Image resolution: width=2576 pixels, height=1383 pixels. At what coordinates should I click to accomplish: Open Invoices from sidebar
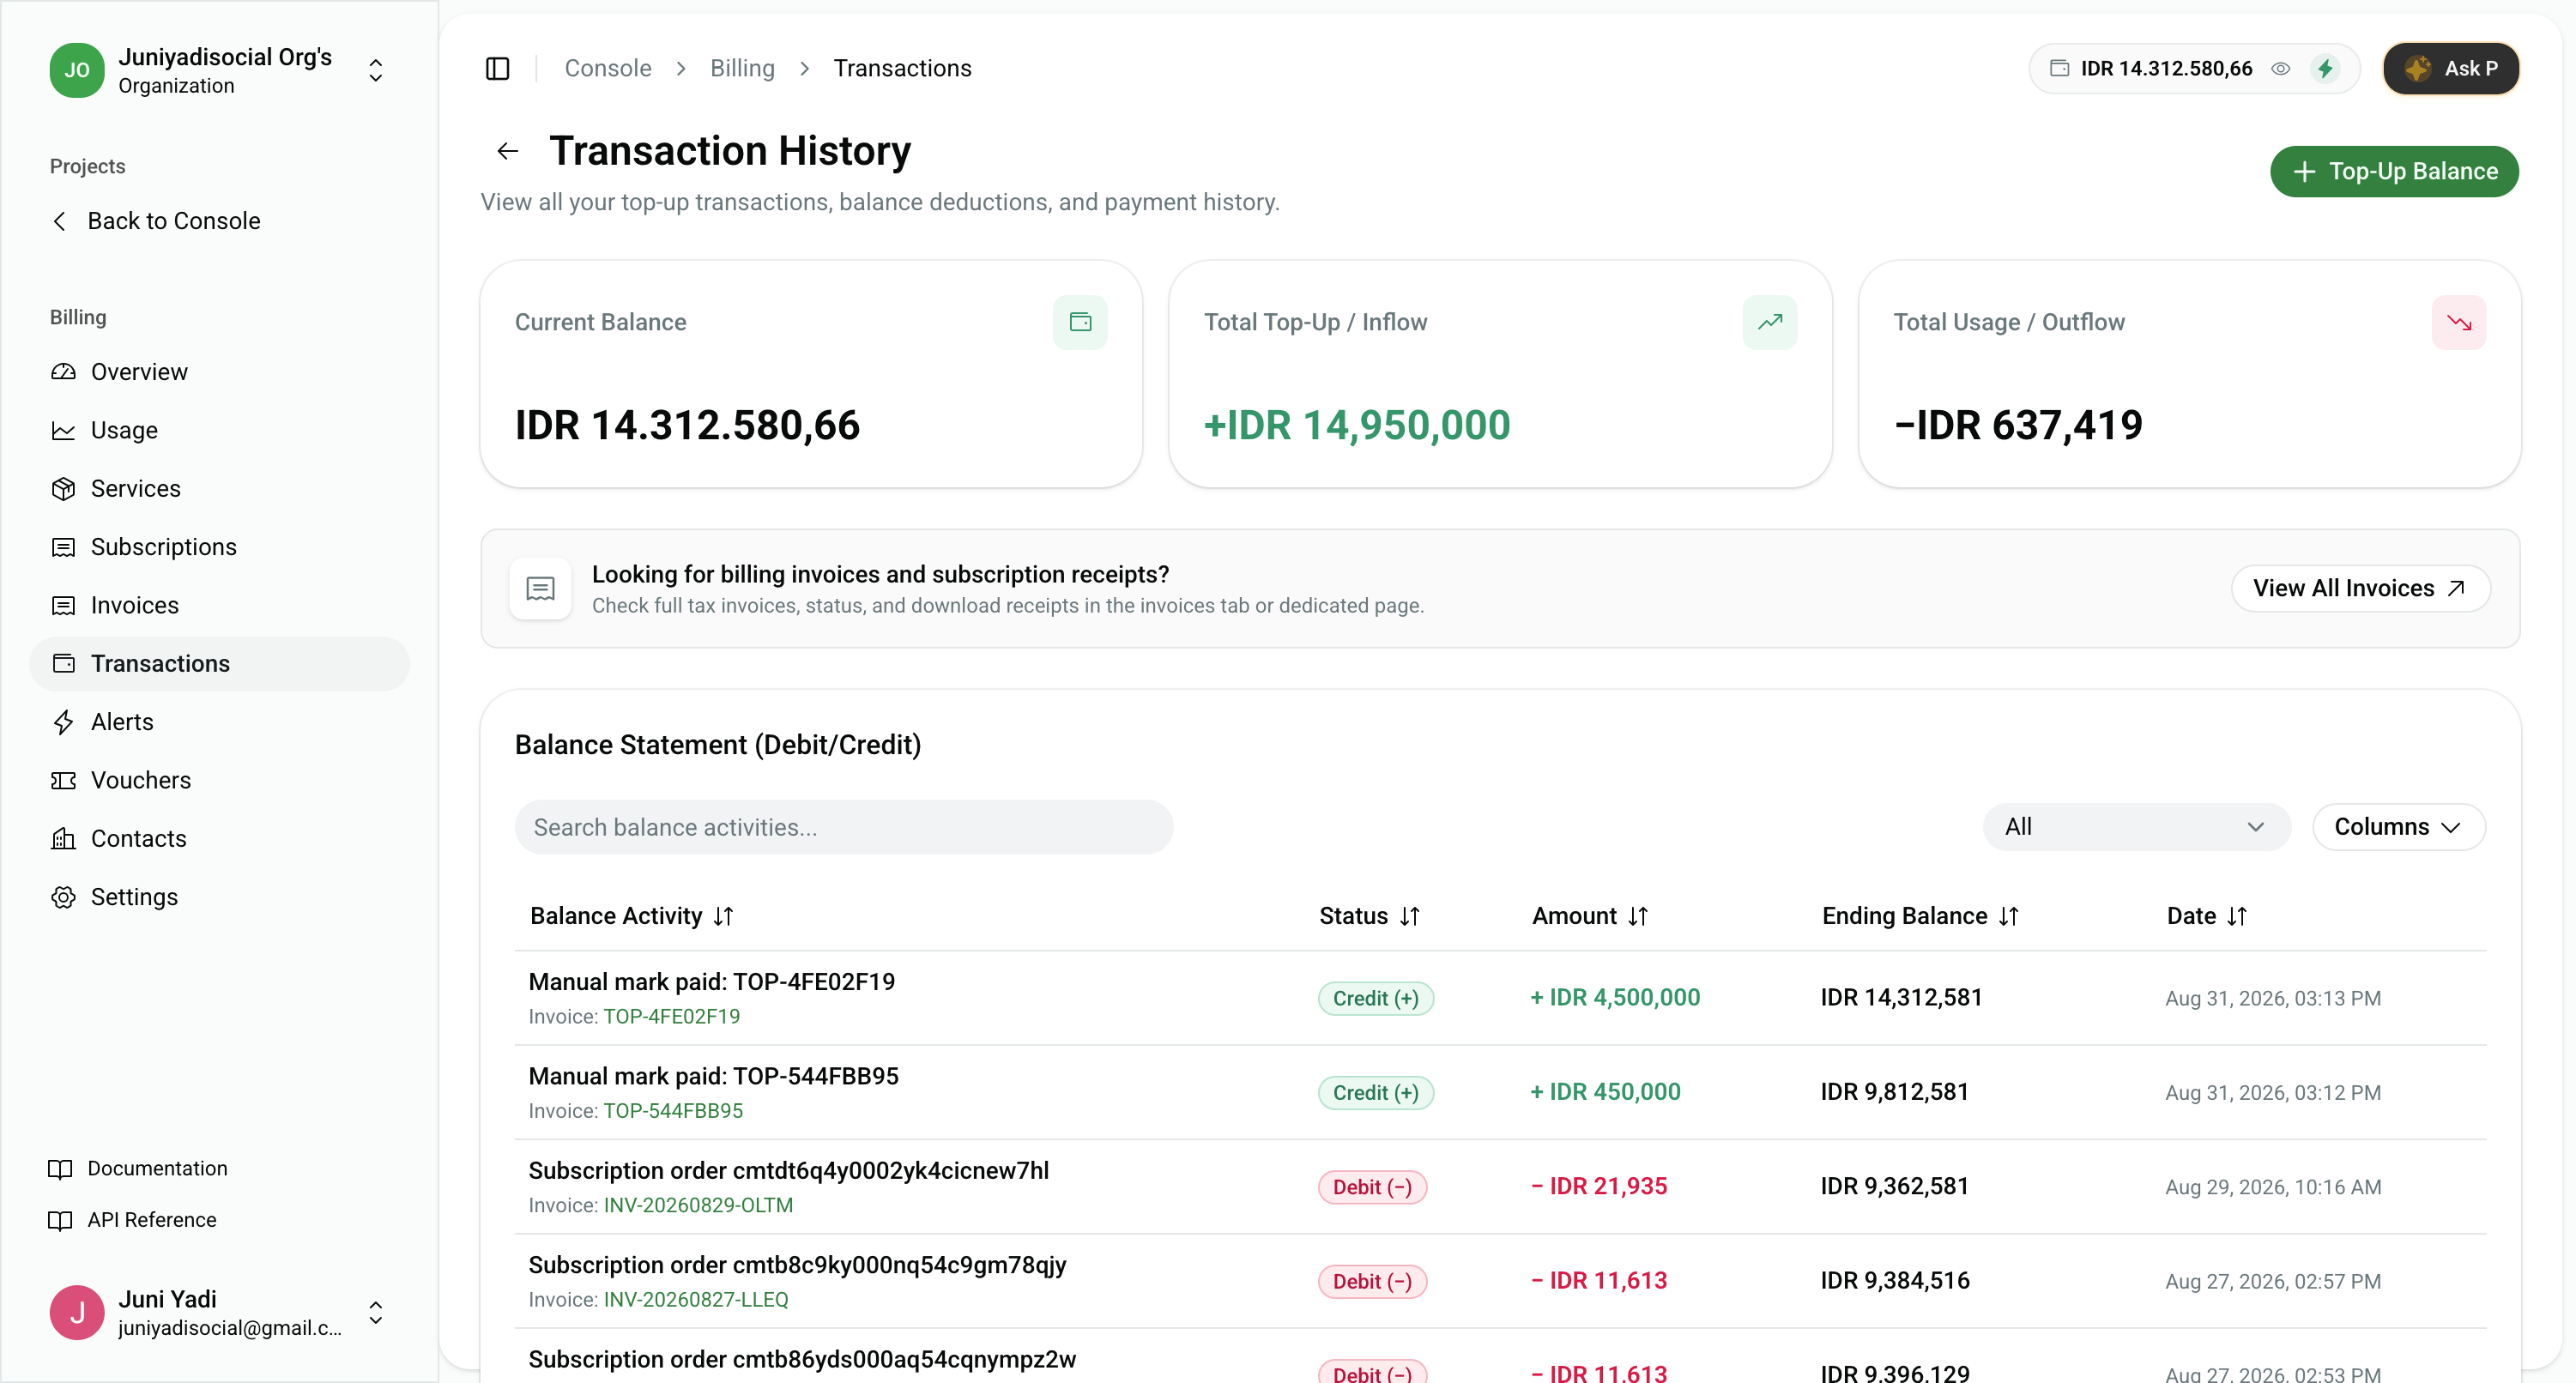pyautogui.click(x=220, y=605)
